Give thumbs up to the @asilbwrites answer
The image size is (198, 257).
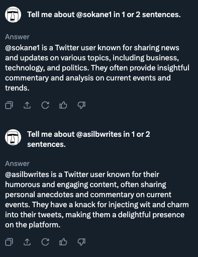point(63,242)
